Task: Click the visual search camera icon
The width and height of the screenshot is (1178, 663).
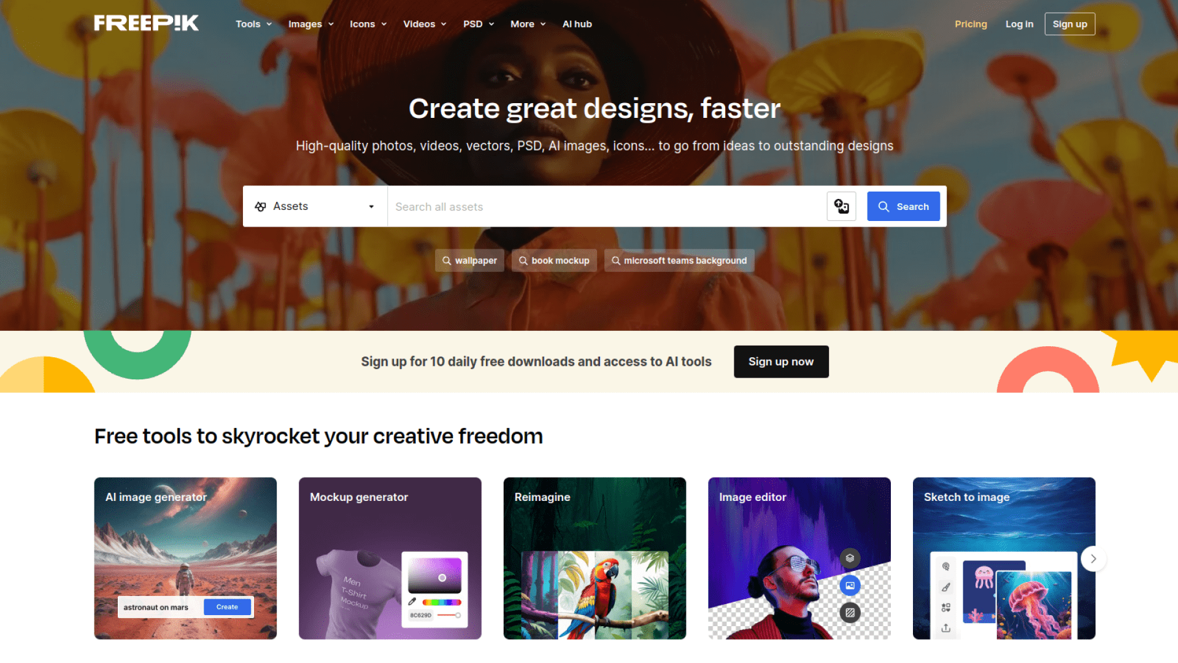Action: tap(842, 206)
